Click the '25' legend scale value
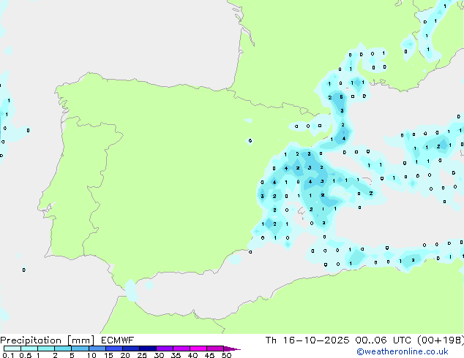 (142, 355)
